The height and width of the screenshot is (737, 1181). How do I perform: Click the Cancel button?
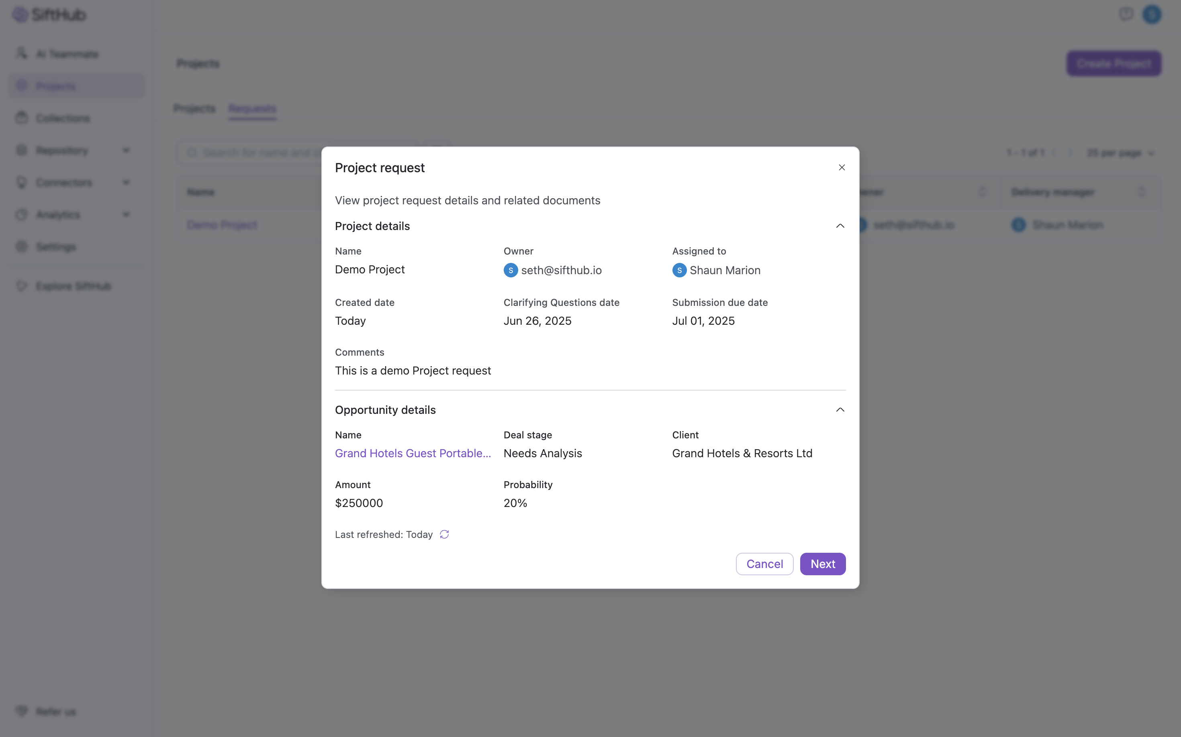coord(764,564)
